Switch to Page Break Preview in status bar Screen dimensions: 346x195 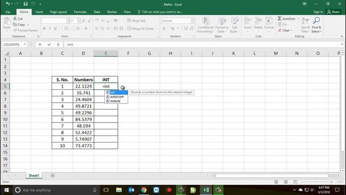tap(296, 182)
